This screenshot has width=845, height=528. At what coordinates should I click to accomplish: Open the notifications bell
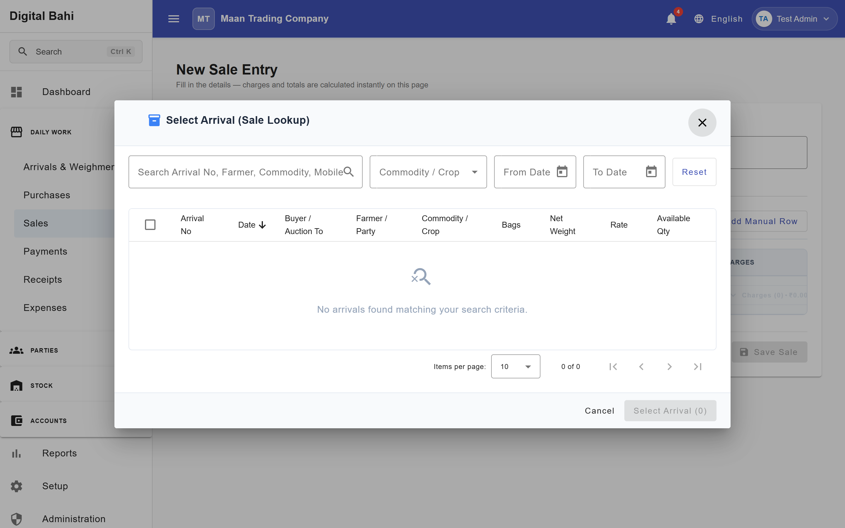671,19
